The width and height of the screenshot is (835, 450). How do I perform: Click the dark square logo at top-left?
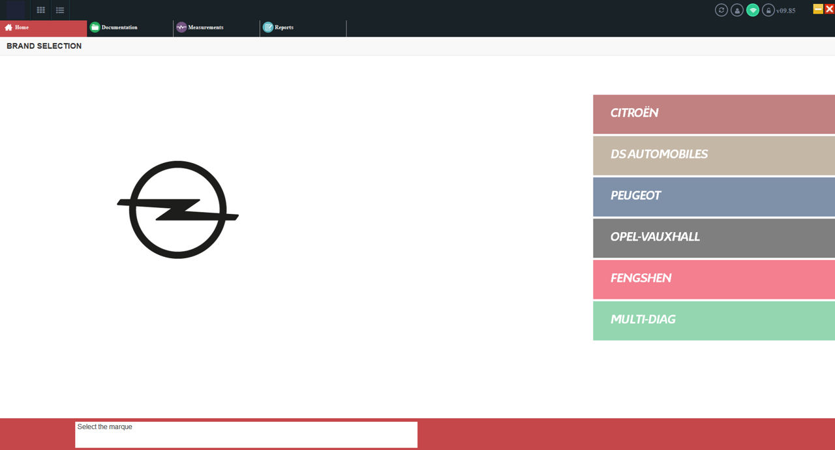pos(16,10)
